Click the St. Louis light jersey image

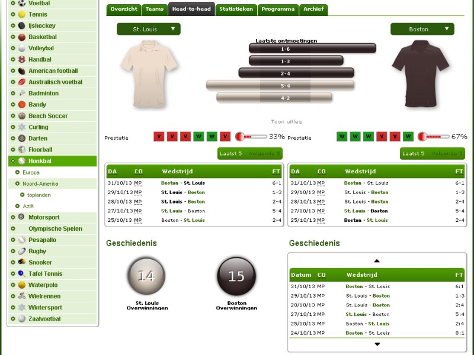point(149,74)
